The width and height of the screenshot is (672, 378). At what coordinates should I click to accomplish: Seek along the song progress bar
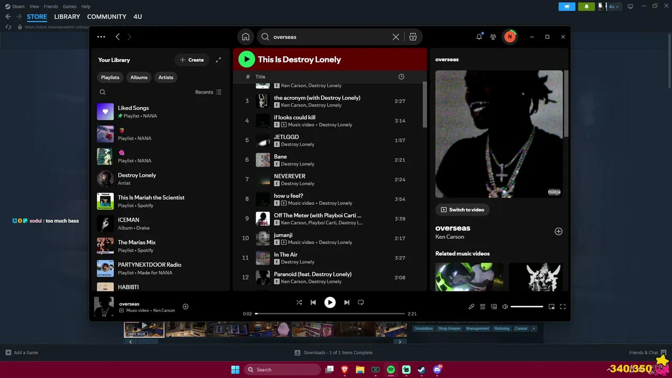tap(330, 313)
